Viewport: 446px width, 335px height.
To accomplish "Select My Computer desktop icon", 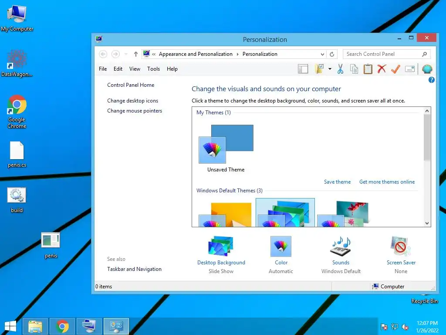I will (17, 18).
